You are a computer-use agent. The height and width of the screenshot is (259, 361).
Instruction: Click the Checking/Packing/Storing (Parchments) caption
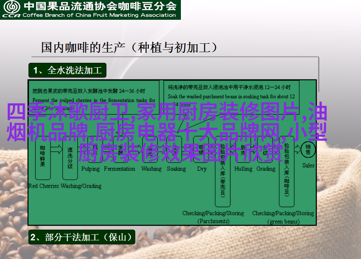tap(213, 217)
